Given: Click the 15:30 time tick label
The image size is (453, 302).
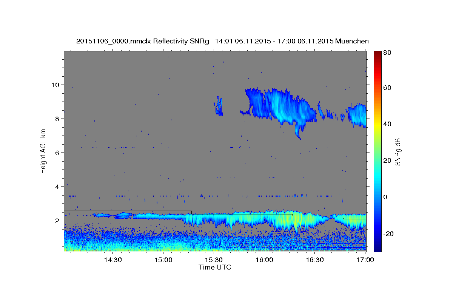Looking at the screenshot, I should [213, 260].
